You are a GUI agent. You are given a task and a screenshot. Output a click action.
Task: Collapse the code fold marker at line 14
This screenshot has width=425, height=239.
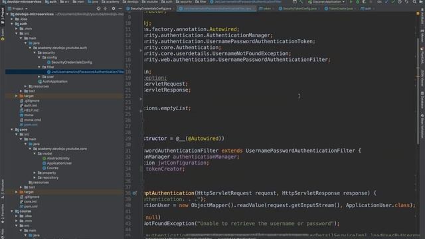coord(141,50)
